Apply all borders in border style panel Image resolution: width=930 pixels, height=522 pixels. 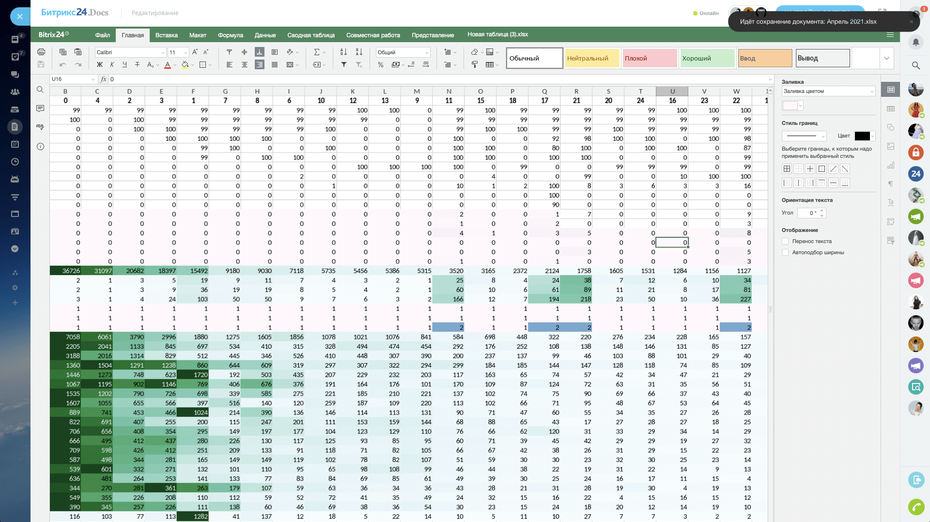(x=787, y=169)
